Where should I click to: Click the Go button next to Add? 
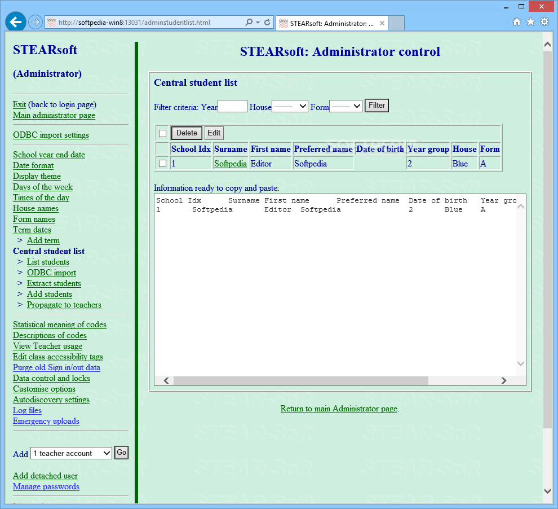(121, 453)
